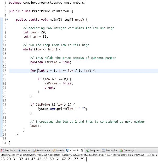Select the Console tab

(75, 150)
